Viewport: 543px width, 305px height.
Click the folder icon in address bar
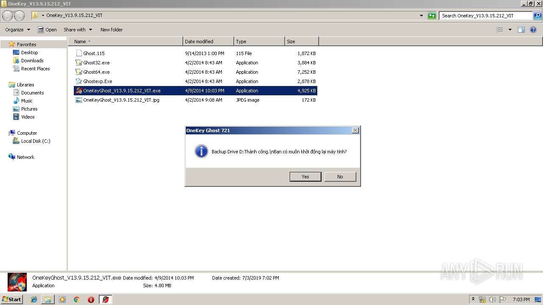(x=35, y=15)
